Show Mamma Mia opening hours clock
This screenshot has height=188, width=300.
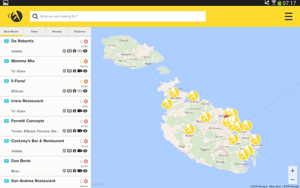point(86,61)
